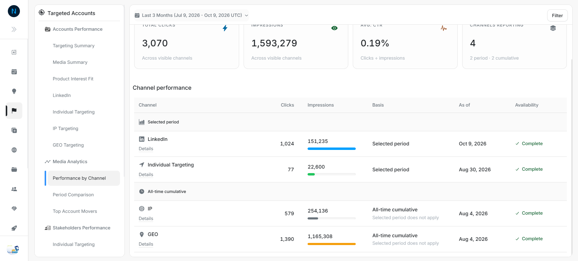Viewport: 578px width, 261px height.
Task: Click the layers icon on Channels Reporting card
Action: coord(553,28)
